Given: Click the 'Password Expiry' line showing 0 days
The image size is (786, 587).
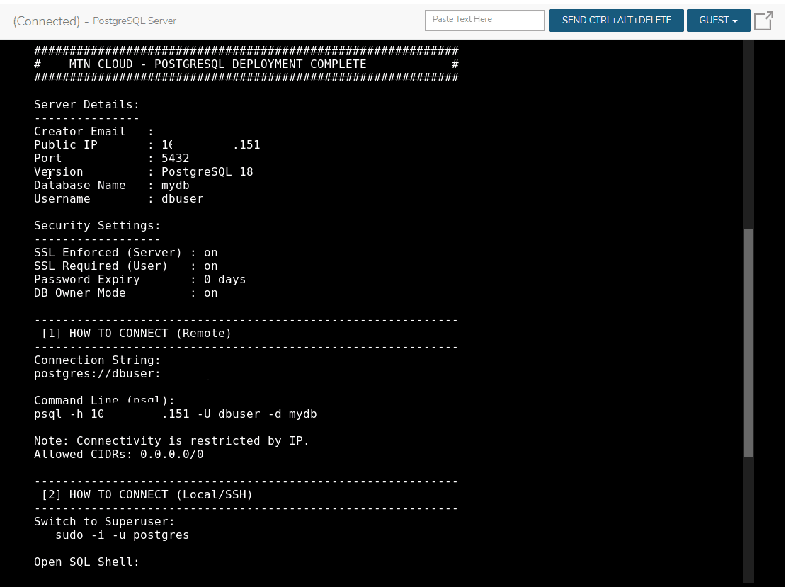Looking at the screenshot, I should point(140,280).
